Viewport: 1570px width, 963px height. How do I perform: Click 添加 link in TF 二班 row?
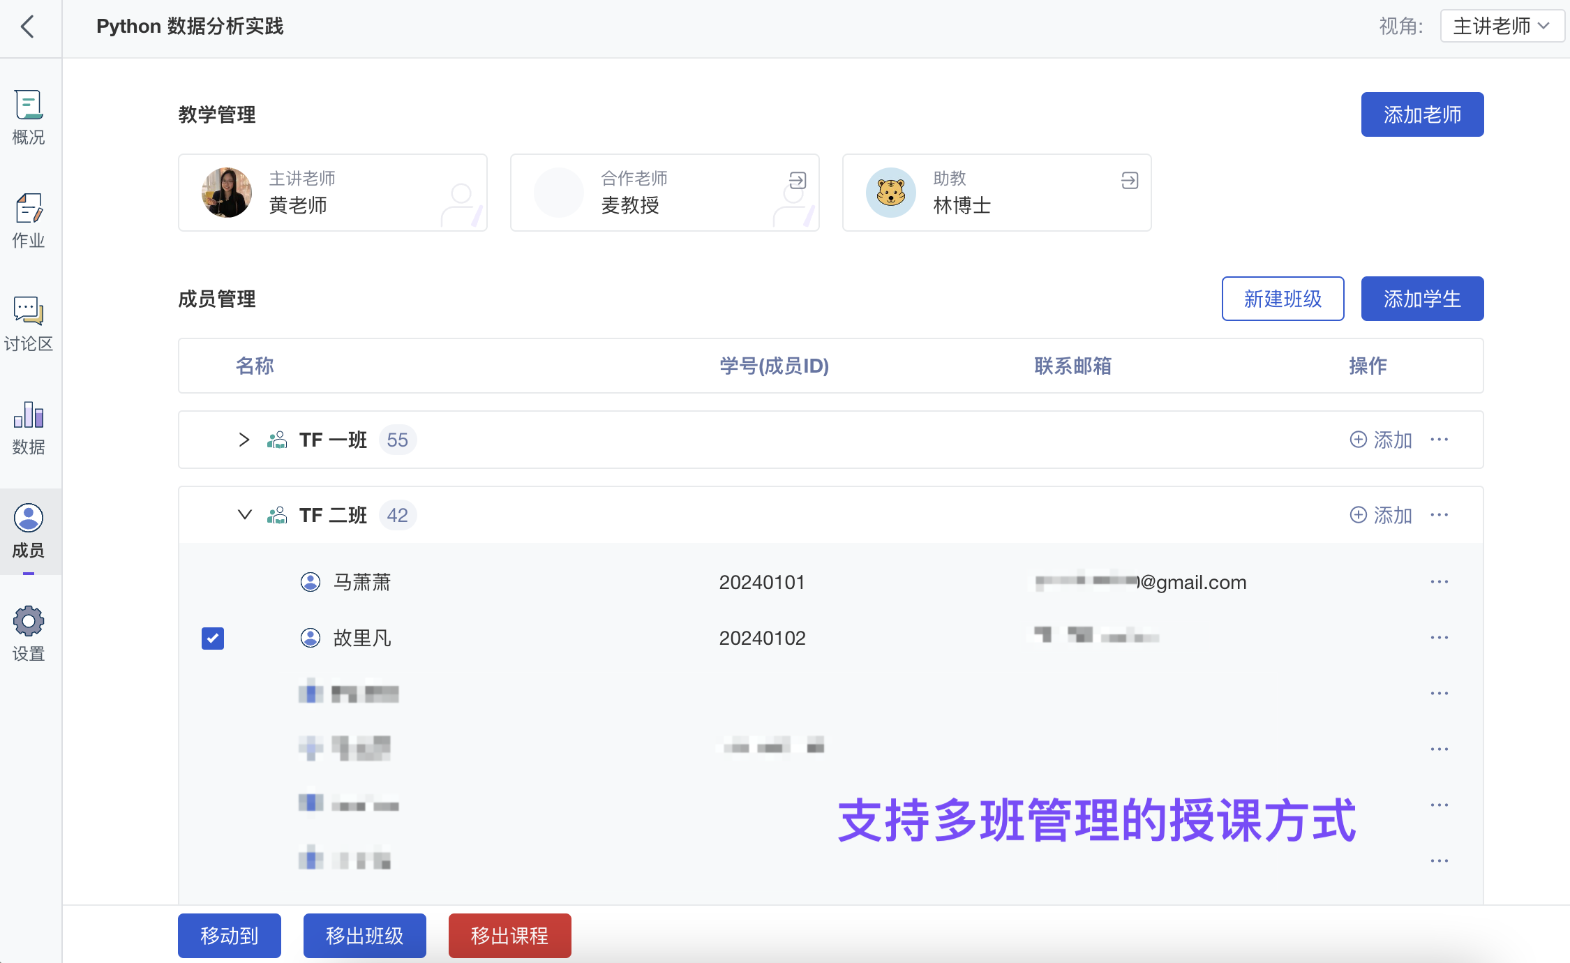pos(1381,515)
